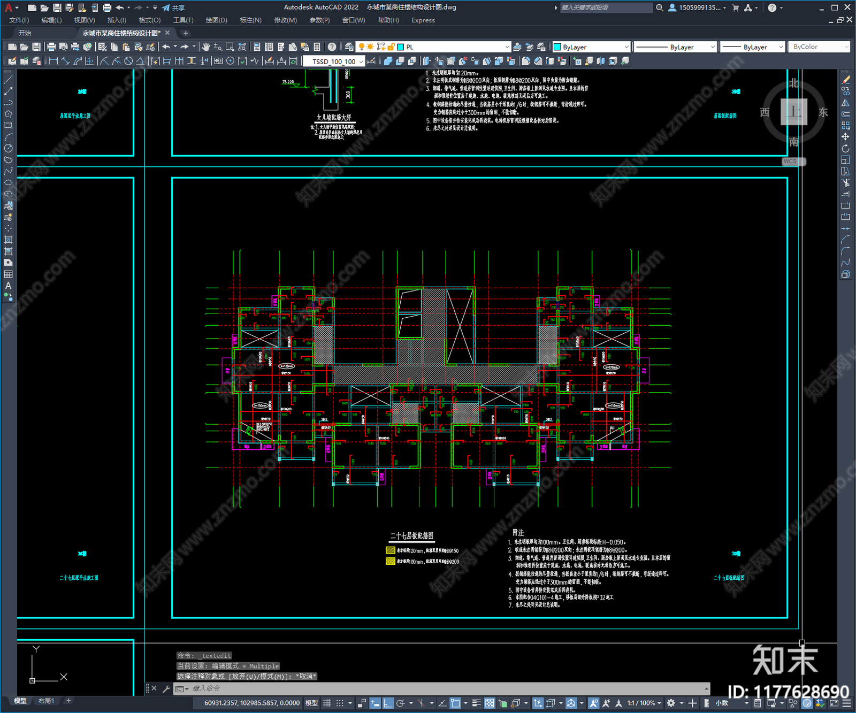Select the Move tool in modify toolbar
856x713 pixels.
point(846,137)
